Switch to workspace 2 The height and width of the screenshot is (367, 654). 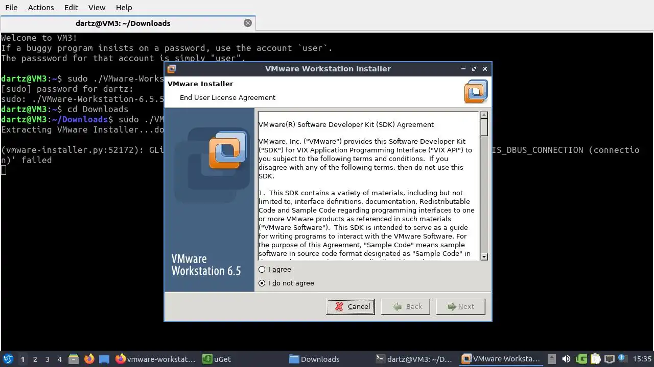pos(35,359)
